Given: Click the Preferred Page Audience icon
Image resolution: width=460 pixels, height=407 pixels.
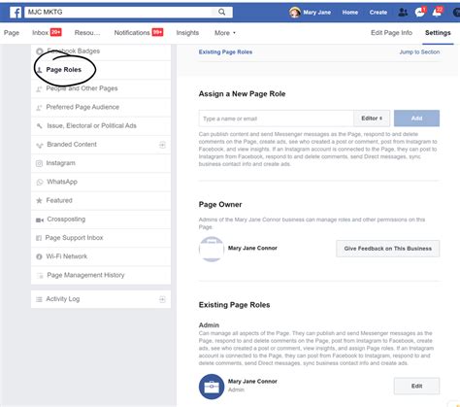Looking at the screenshot, I should coord(39,108).
